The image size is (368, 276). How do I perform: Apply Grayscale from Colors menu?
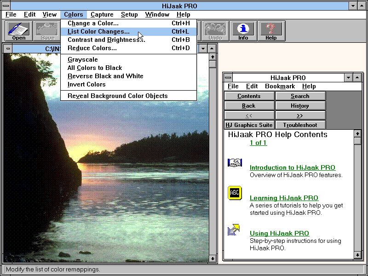(x=129, y=60)
